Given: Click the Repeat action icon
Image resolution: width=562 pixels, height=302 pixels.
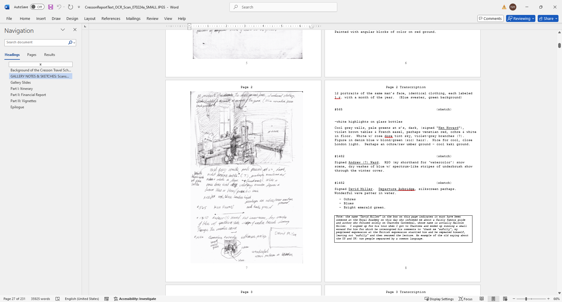Looking at the screenshot, I should click(x=70, y=7).
